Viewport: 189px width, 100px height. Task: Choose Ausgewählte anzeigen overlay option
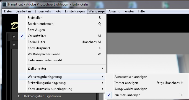[x=147, y=89]
